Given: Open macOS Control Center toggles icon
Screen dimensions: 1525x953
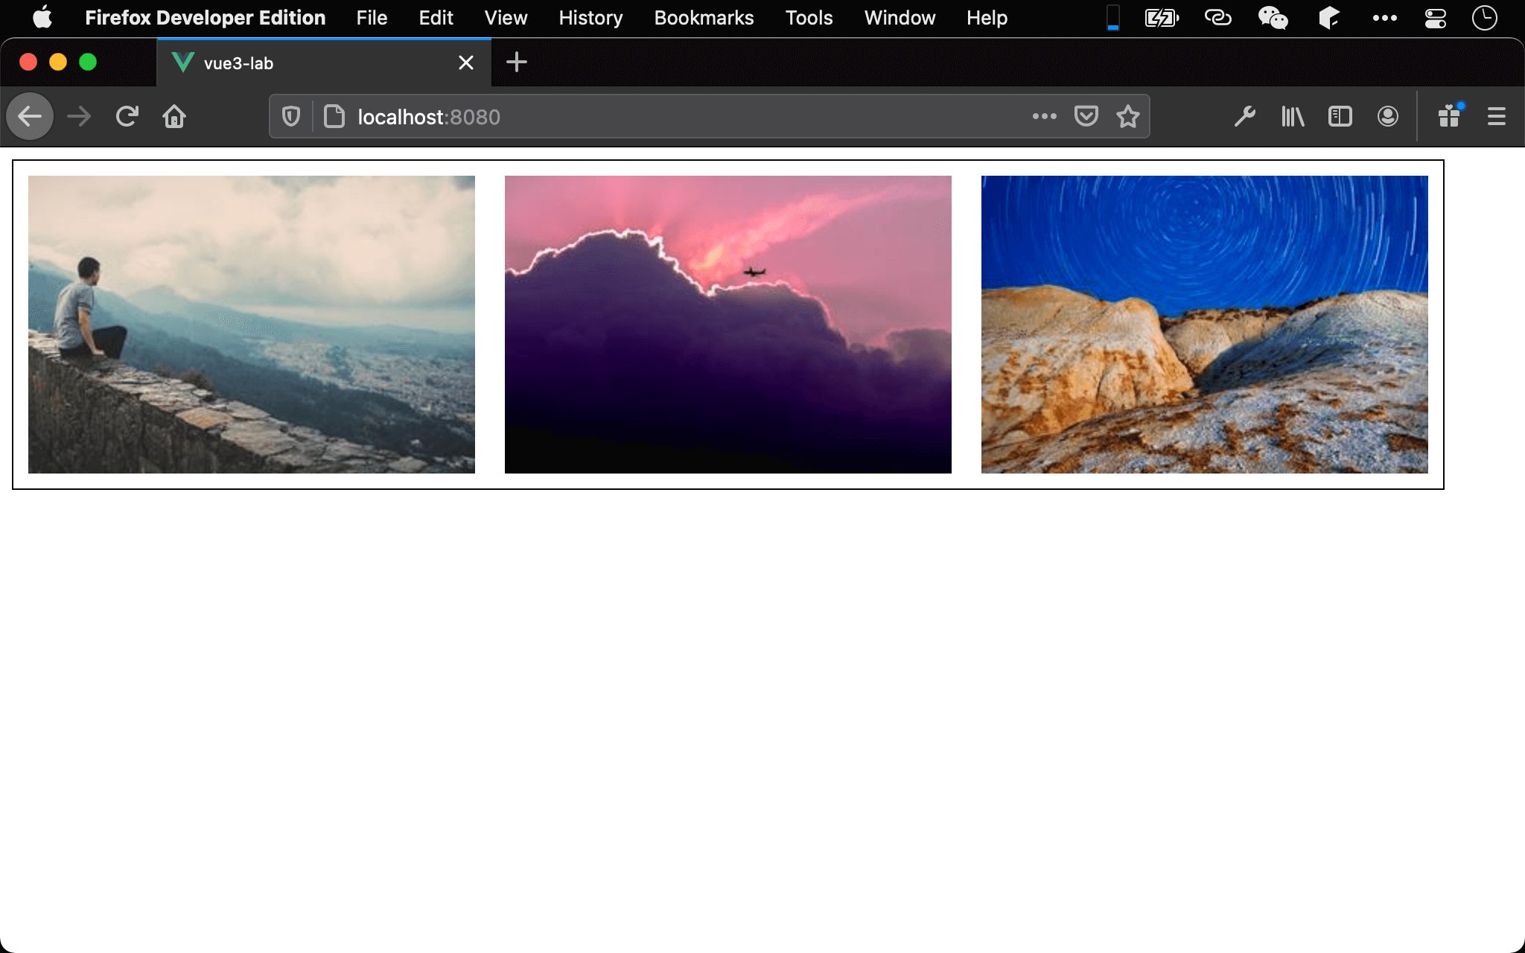Looking at the screenshot, I should tap(1435, 18).
